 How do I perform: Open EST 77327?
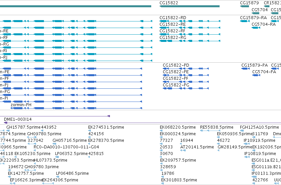[x=166, y=140]
